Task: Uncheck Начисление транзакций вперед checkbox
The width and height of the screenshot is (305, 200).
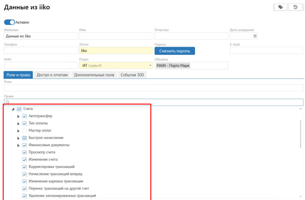Action: (x=24, y=174)
